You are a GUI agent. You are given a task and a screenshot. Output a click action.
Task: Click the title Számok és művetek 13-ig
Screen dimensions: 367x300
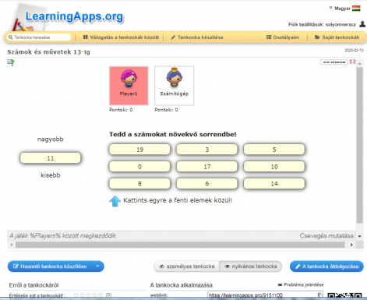tap(48, 52)
